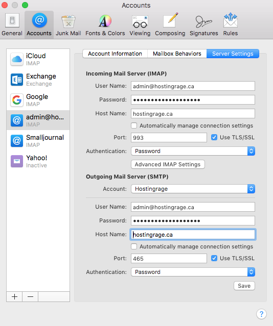Image resolution: width=273 pixels, height=326 pixels.
Task: Uncheck outgoing Use TLS/SSL checkbox
Action: pyautogui.click(x=214, y=258)
